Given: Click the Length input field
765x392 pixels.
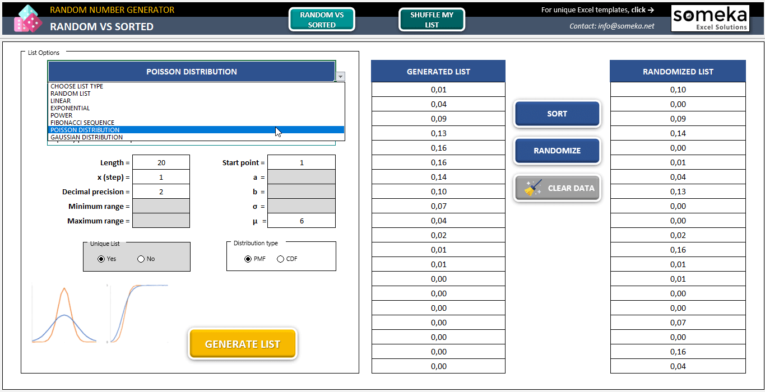Looking at the screenshot, I should (x=161, y=162).
